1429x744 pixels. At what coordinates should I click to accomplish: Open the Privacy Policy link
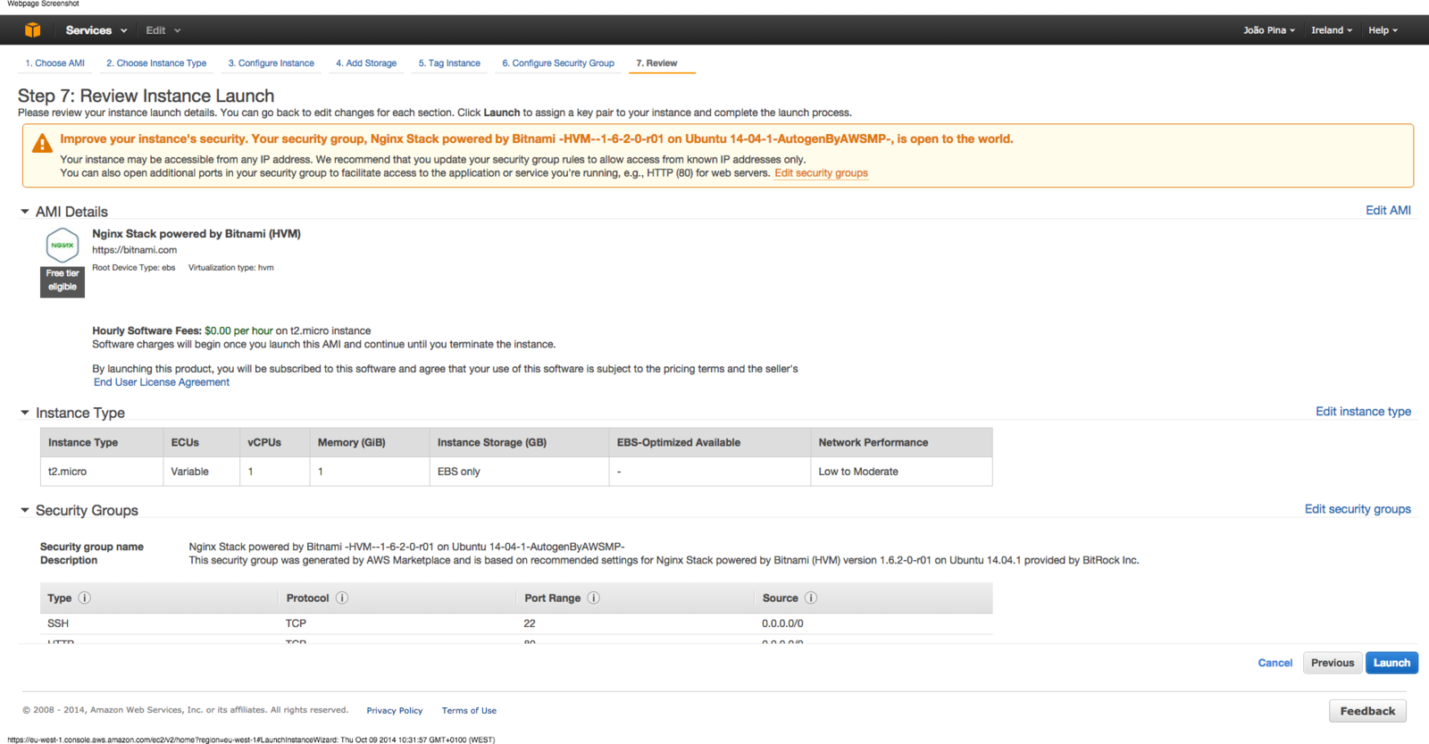tap(394, 711)
